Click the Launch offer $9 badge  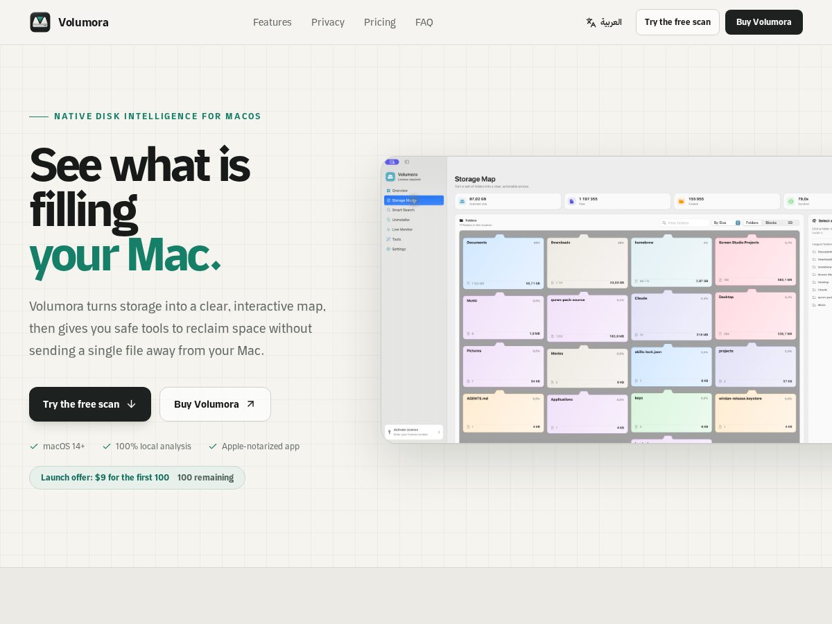(137, 478)
